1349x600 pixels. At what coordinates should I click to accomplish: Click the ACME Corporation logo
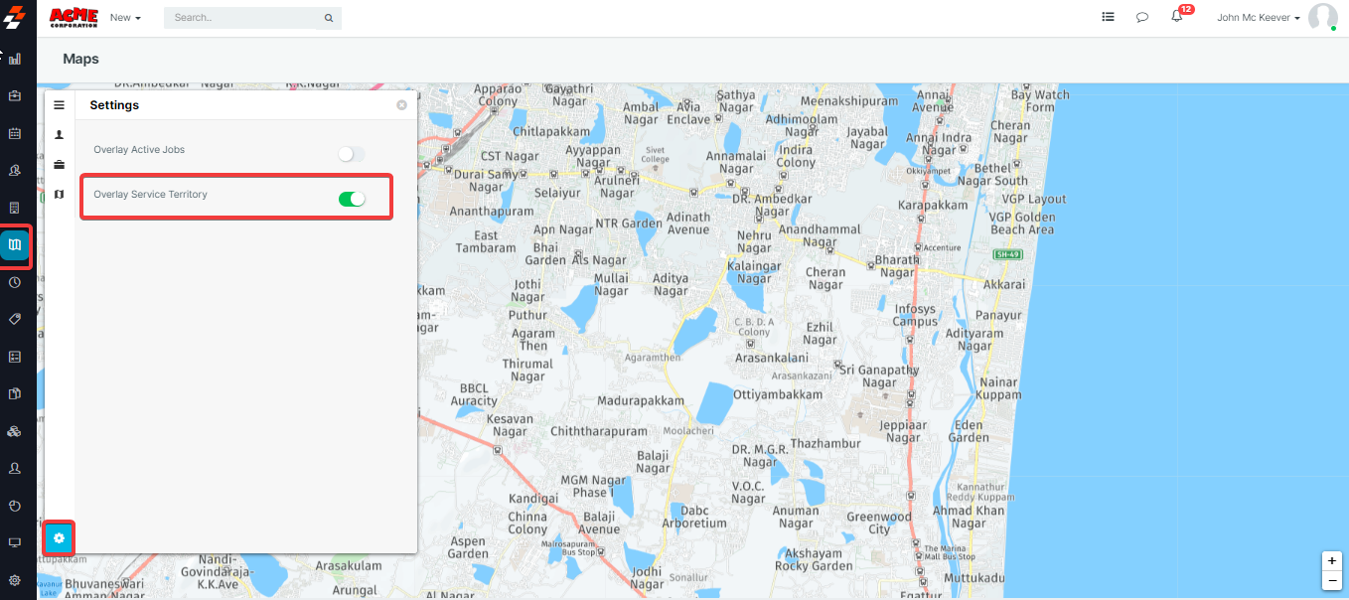pos(74,17)
